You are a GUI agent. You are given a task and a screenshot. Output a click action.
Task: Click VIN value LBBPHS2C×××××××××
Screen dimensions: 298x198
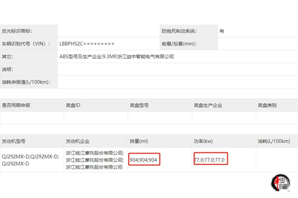click(87, 44)
